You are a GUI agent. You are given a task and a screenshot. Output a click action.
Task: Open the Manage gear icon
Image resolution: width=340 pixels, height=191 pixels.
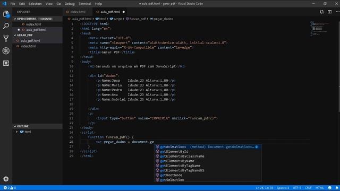click(x=6, y=179)
